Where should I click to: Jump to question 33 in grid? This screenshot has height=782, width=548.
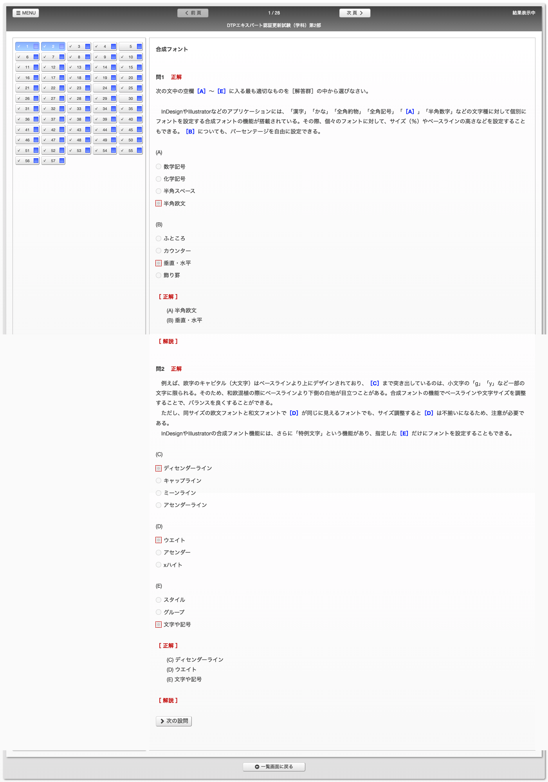click(x=79, y=109)
